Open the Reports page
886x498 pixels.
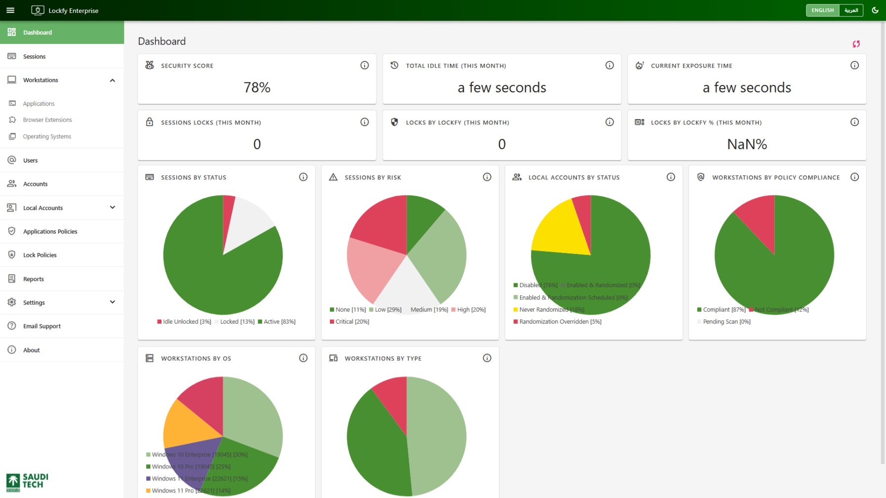coord(62,279)
